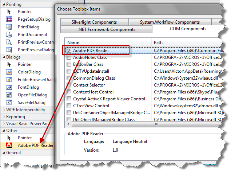Select the PrintDialog label in the toolbox
This screenshot has width=231, height=172.
pyautogui.click(x=29, y=27)
